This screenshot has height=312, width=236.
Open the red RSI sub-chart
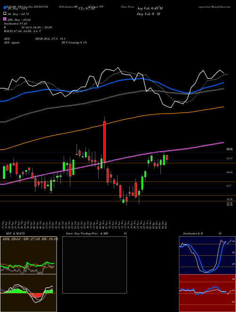207,293
